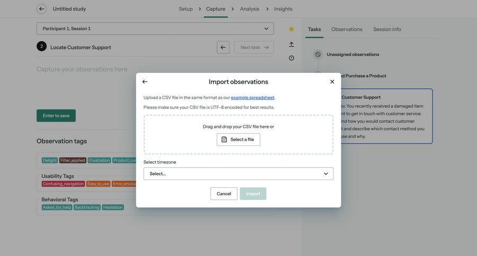Open the example spreadsheet link
Viewport: 477px width, 256px height.
252,97
